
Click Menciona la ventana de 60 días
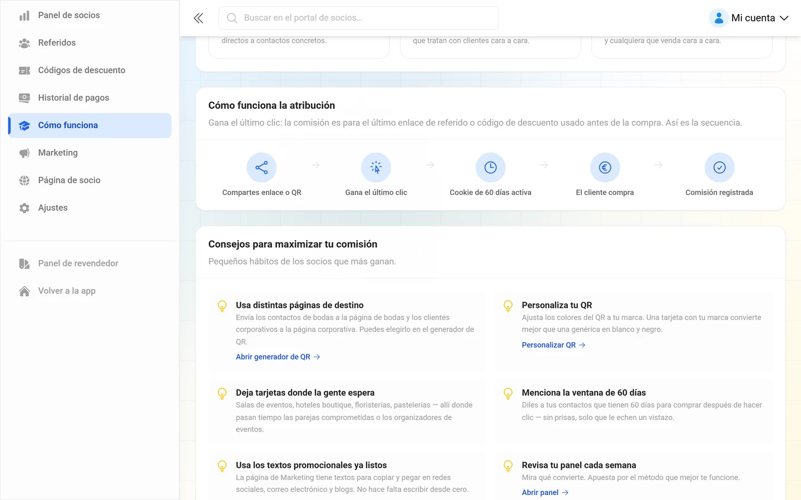pos(584,393)
